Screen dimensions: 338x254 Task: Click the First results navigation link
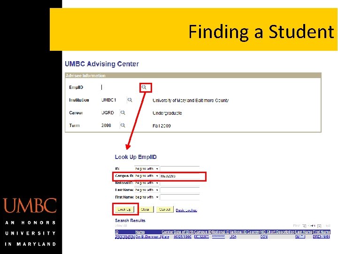coord(297,226)
